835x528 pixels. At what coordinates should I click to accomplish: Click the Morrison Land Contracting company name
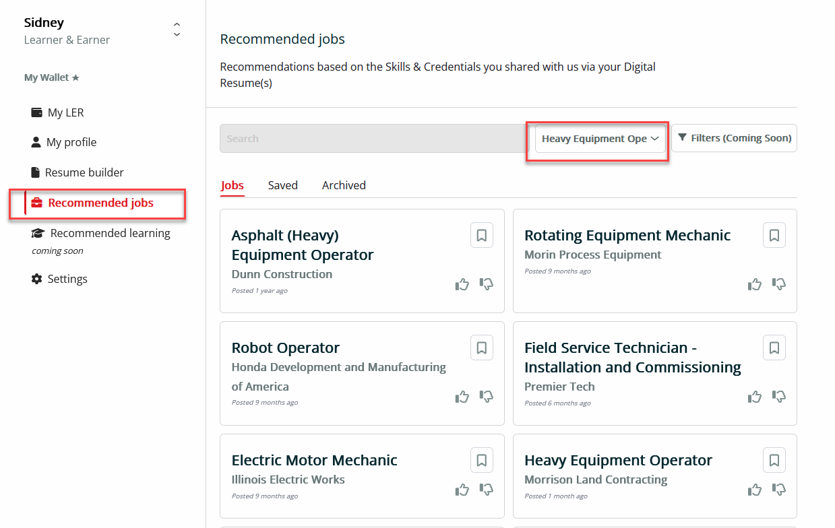596,480
